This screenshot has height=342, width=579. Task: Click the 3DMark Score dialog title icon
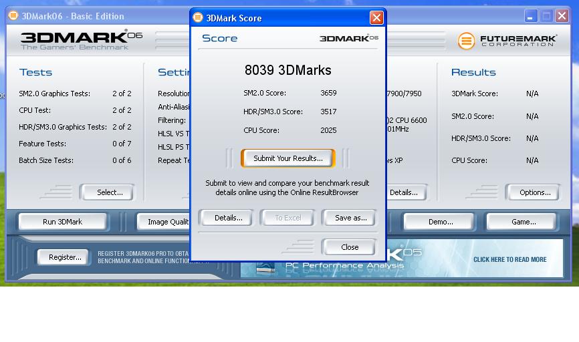(198, 17)
